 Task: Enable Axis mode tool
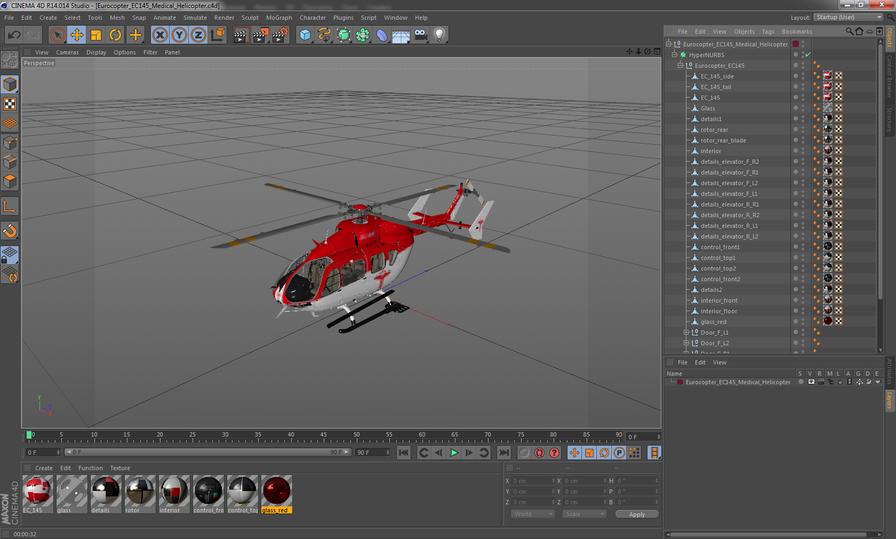[10, 206]
